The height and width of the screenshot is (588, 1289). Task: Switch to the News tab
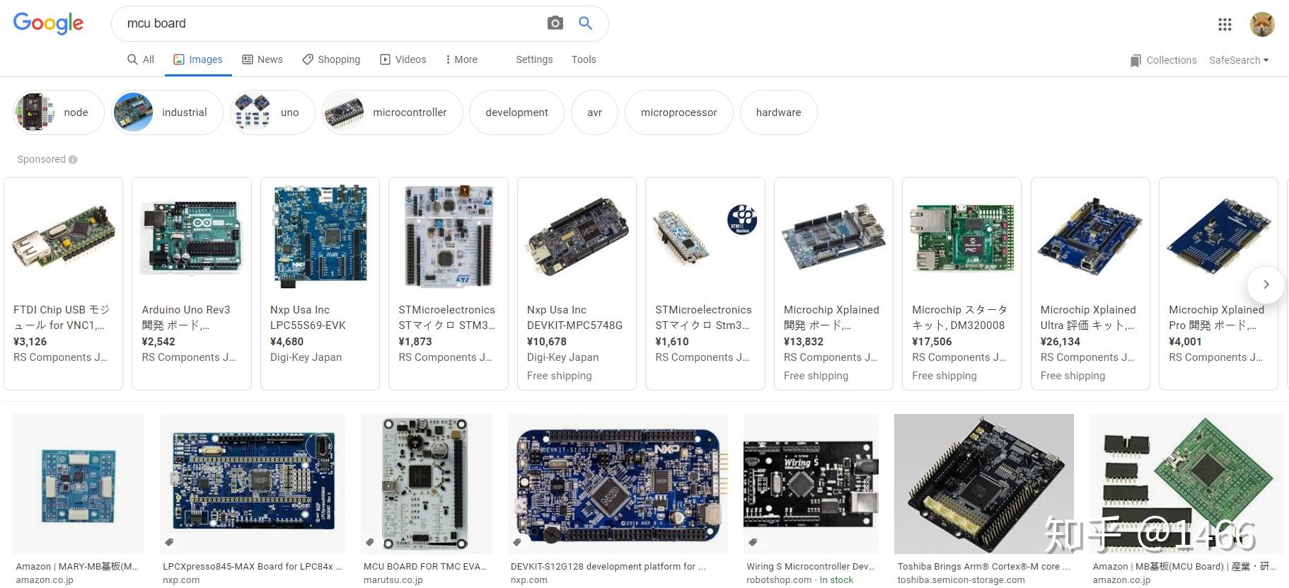[262, 59]
